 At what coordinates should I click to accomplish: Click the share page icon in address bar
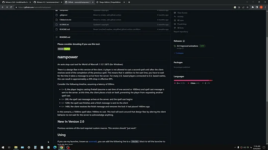pos(243,7)
